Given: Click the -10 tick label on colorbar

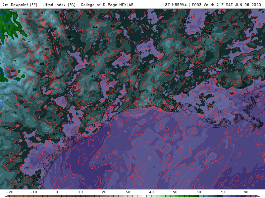Looking at the screenshot, I should pos(33,192).
